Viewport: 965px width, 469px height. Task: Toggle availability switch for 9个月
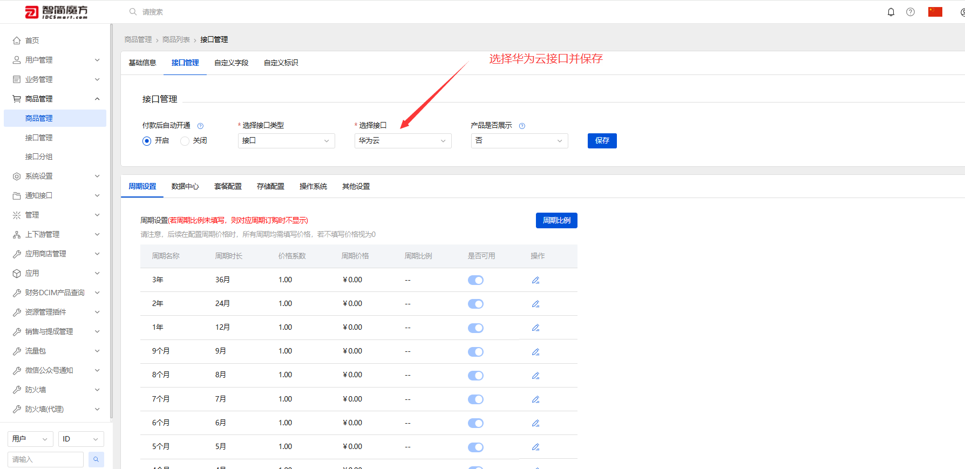pos(475,352)
